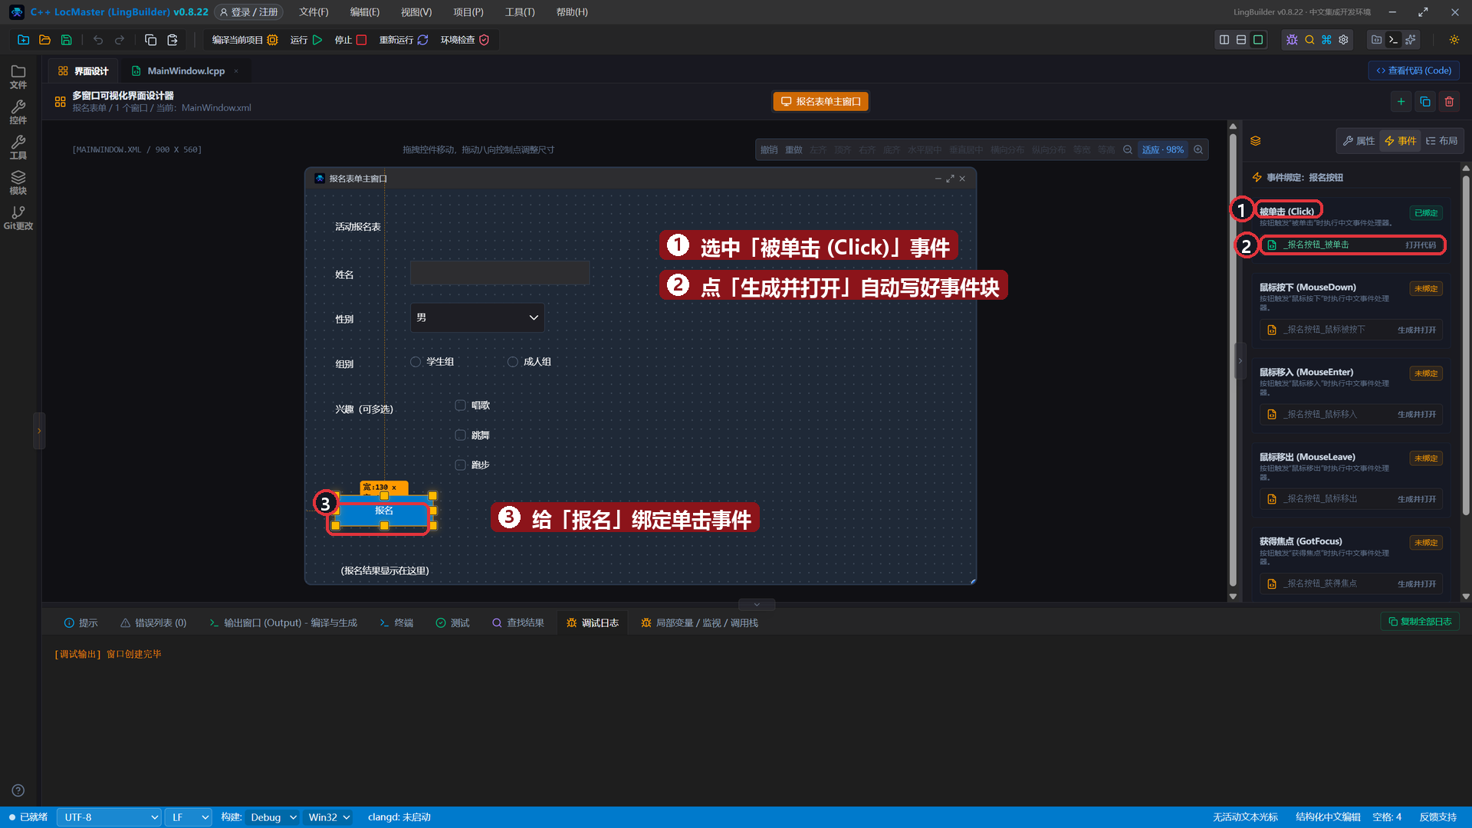
Task: Toggle theme with the sun icon
Action: coord(1454,40)
